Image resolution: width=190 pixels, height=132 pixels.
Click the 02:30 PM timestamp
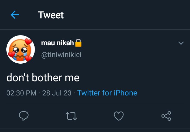(x=21, y=93)
